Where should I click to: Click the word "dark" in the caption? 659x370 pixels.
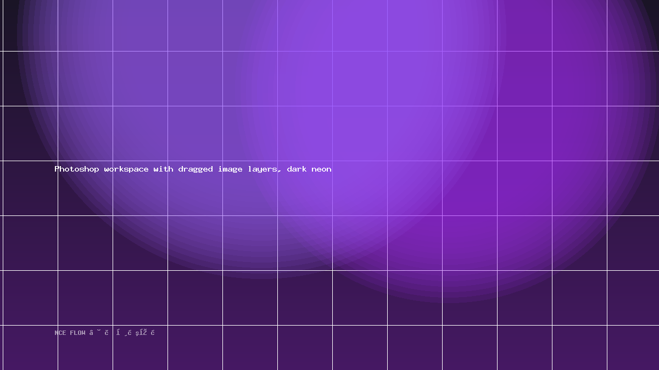[x=297, y=169]
